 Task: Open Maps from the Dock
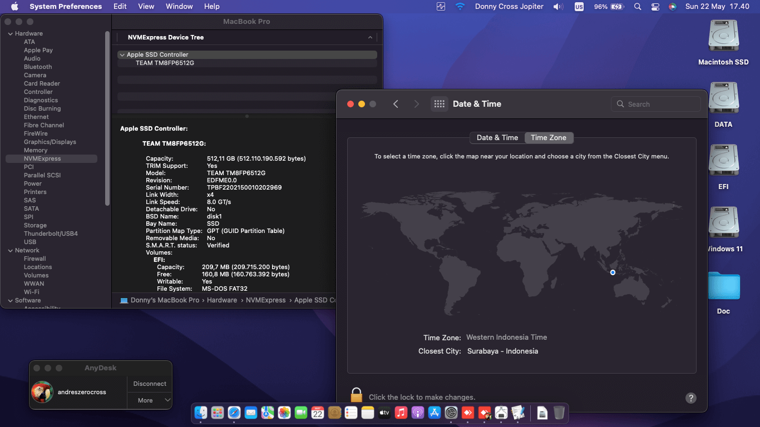(268, 413)
